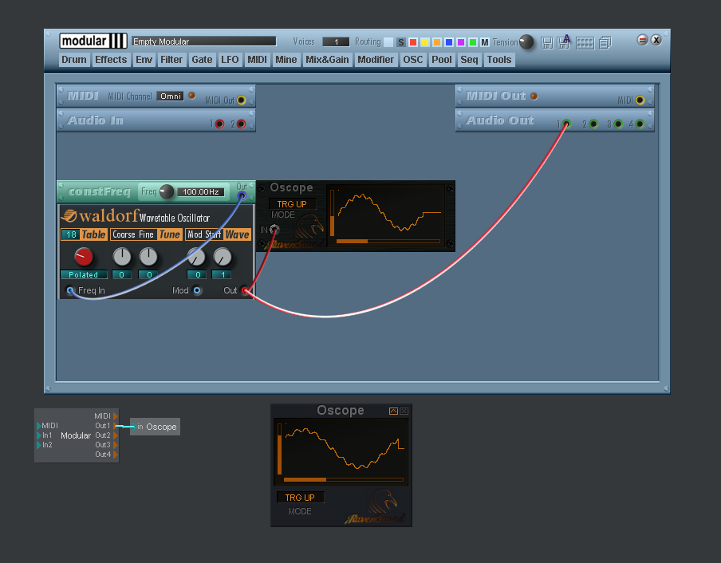This screenshot has height=563, width=721.
Task: Click constFreq Out jack
Action: (242, 196)
